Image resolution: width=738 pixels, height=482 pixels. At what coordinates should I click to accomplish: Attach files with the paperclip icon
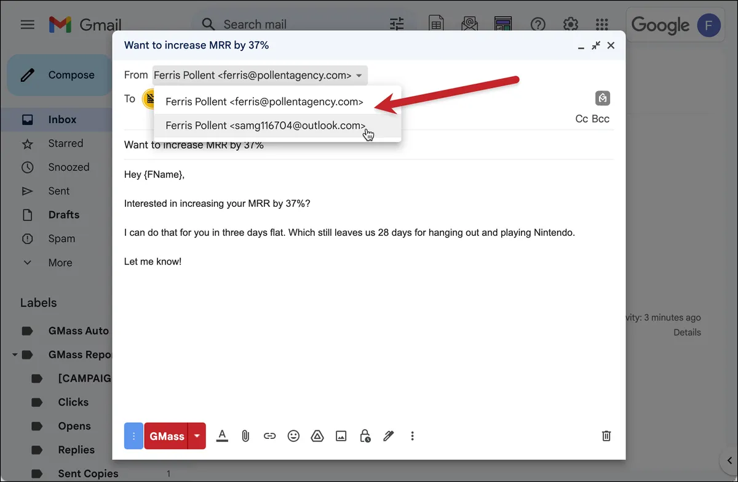(245, 436)
